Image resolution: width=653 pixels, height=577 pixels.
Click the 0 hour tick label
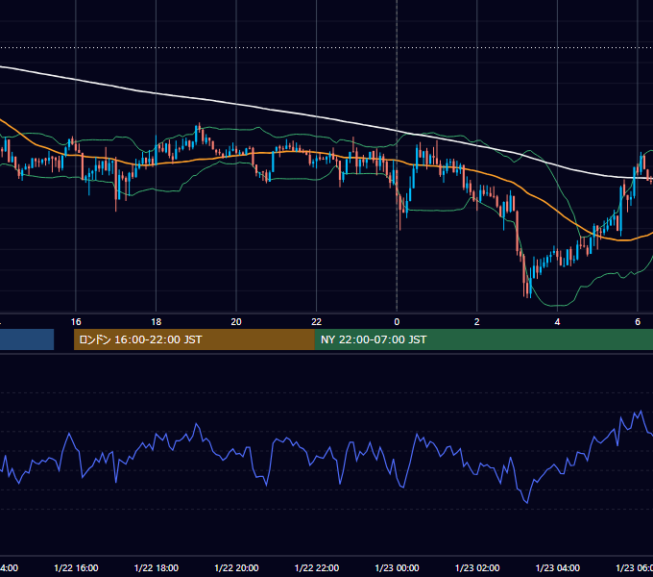pyautogui.click(x=397, y=322)
